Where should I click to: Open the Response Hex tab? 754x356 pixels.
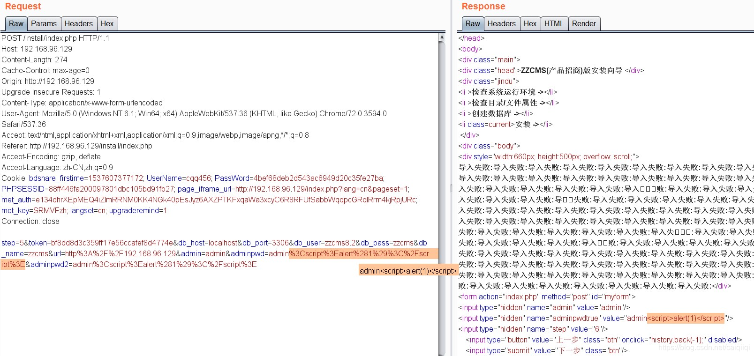[x=530, y=23]
